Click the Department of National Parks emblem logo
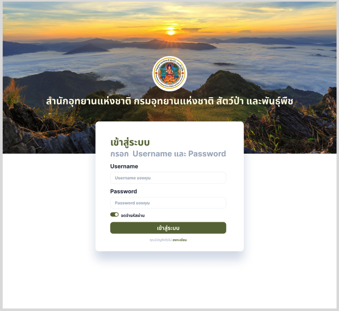Viewport: 339px width, 311px height. click(x=169, y=73)
